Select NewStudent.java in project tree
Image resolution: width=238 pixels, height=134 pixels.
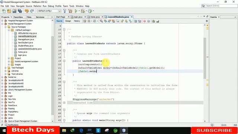click(x=25, y=43)
